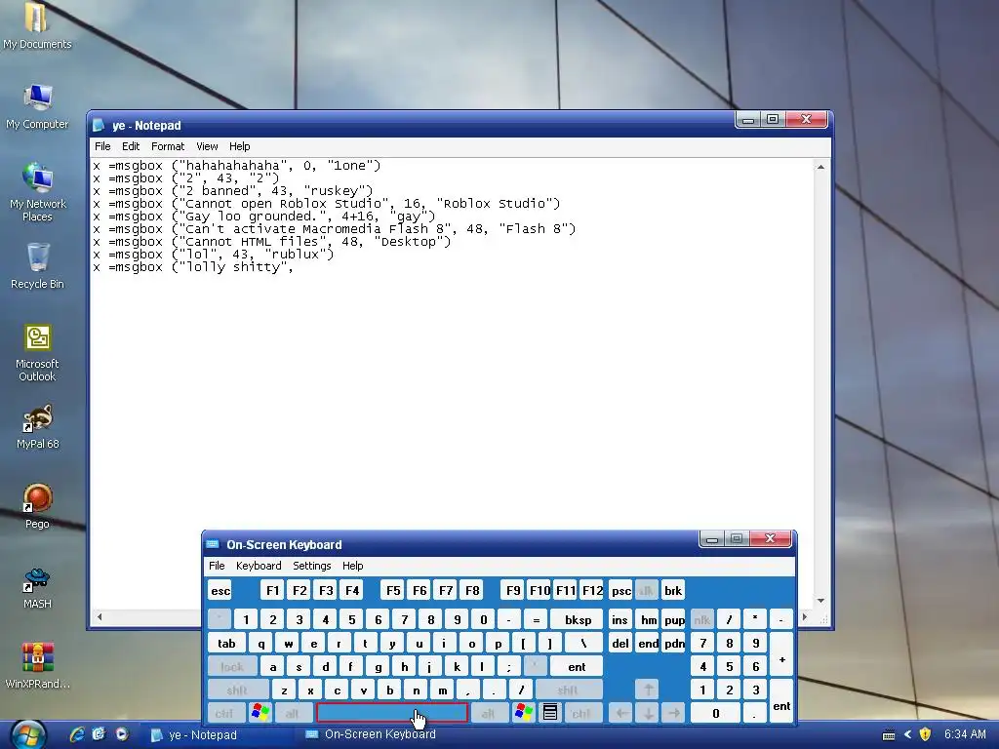
Task: Click the application menu key icon
Action: (550, 713)
